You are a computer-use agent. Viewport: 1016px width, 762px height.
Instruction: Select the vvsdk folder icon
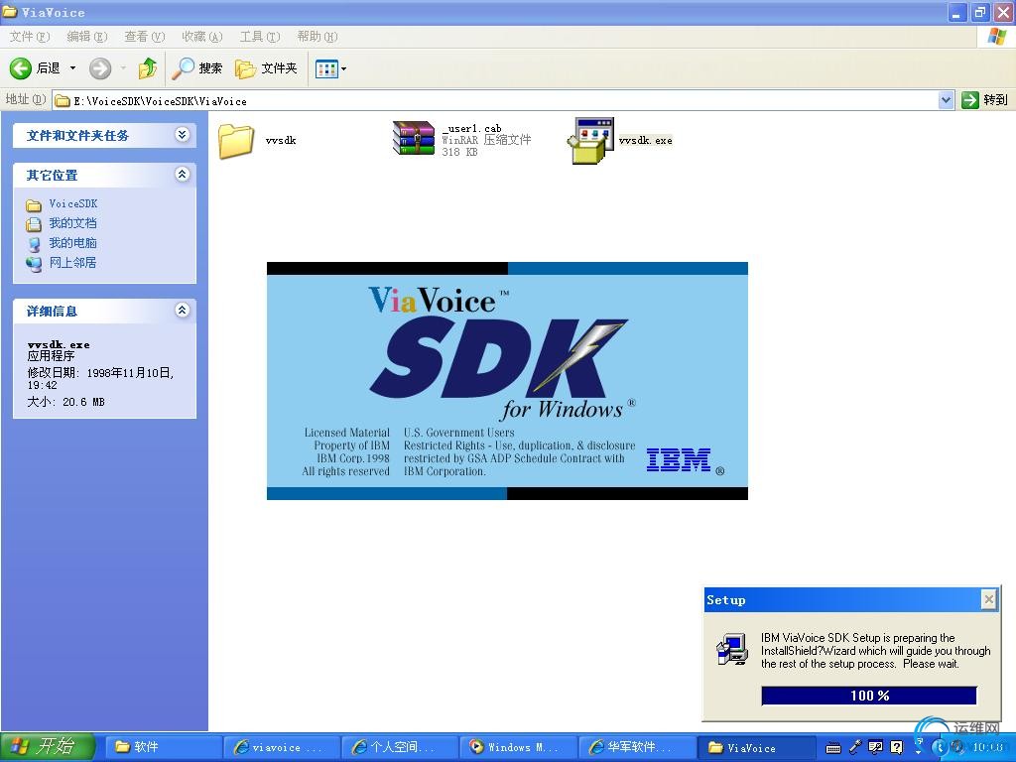(x=236, y=141)
